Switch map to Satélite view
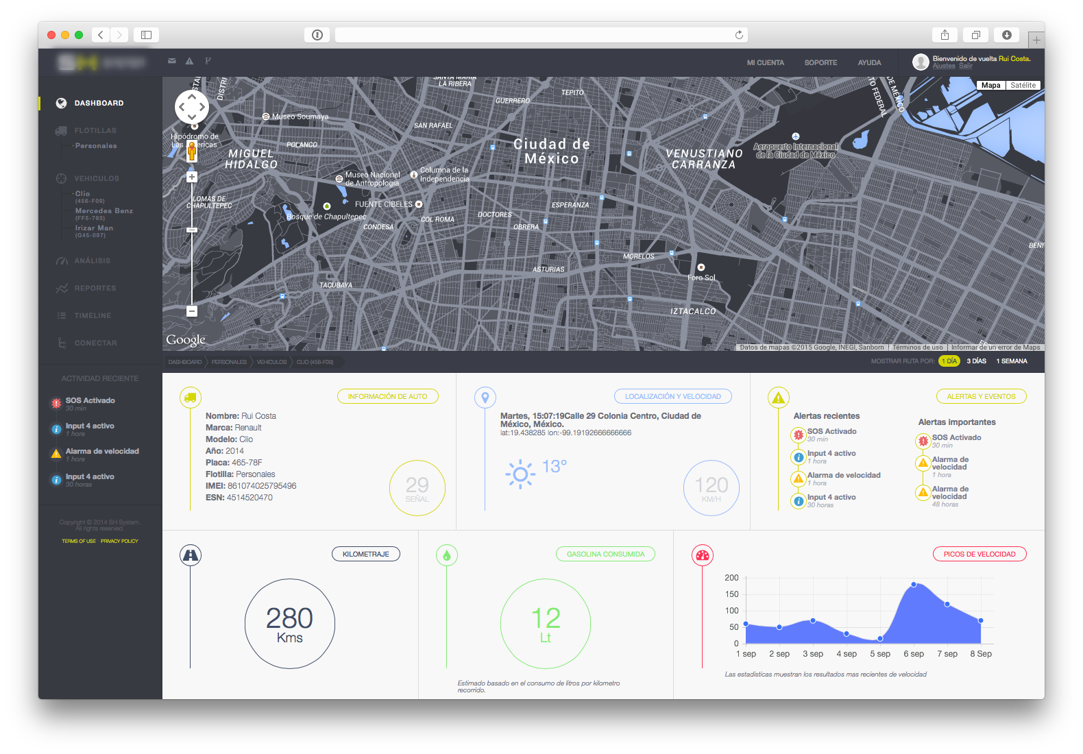Screen dimensions: 1083x754 [1023, 86]
